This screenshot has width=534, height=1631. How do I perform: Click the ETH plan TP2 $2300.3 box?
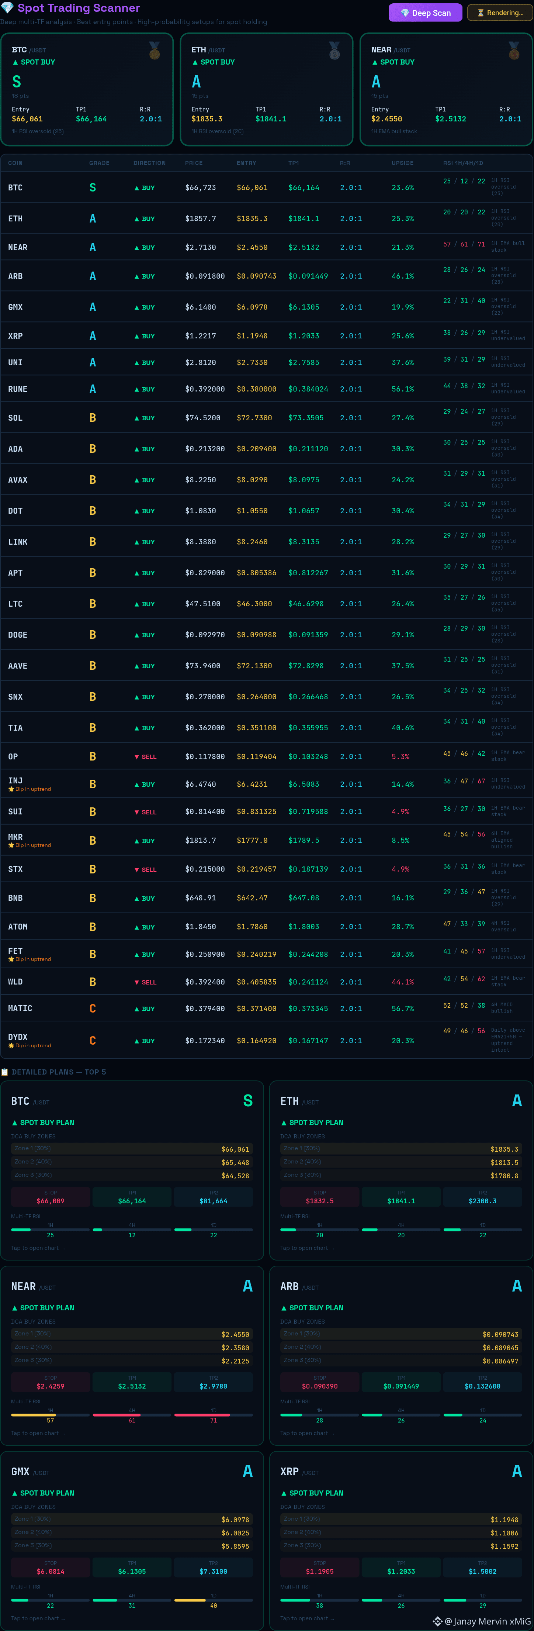pyautogui.click(x=483, y=1197)
